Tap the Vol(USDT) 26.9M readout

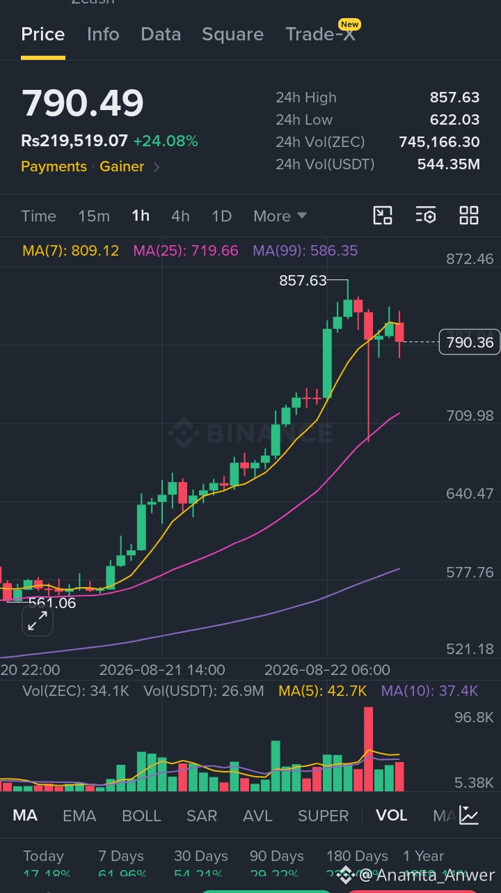pyautogui.click(x=204, y=691)
